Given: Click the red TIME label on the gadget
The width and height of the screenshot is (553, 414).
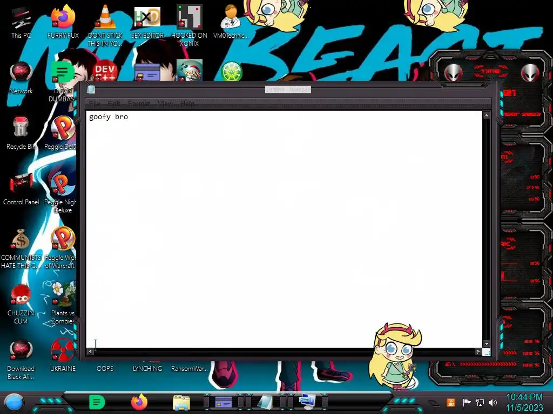Looking at the screenshot, I should 490,71.
